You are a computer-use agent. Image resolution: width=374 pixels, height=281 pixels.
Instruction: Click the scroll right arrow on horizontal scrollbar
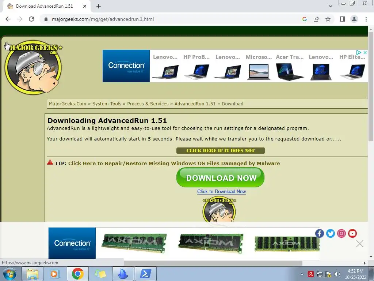click(365, 263)
